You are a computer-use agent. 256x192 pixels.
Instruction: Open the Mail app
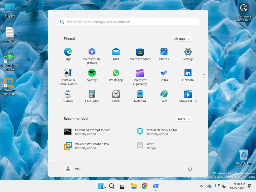coord(116,54)
